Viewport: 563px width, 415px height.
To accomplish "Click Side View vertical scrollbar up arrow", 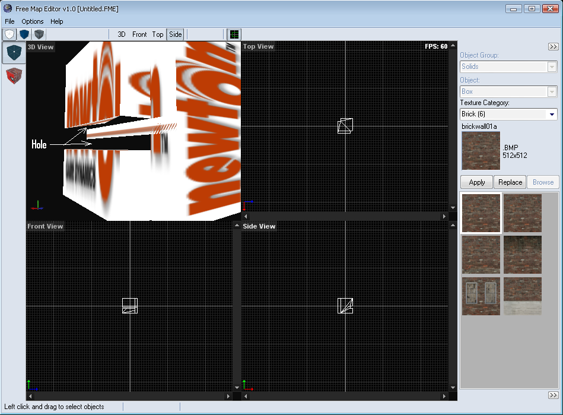I will click(453, 225).
